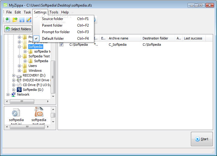This screenshot has height=156, width=217.
Task: Expand the softpedia t... subfolder node
Action: click(x=25, y=51)
